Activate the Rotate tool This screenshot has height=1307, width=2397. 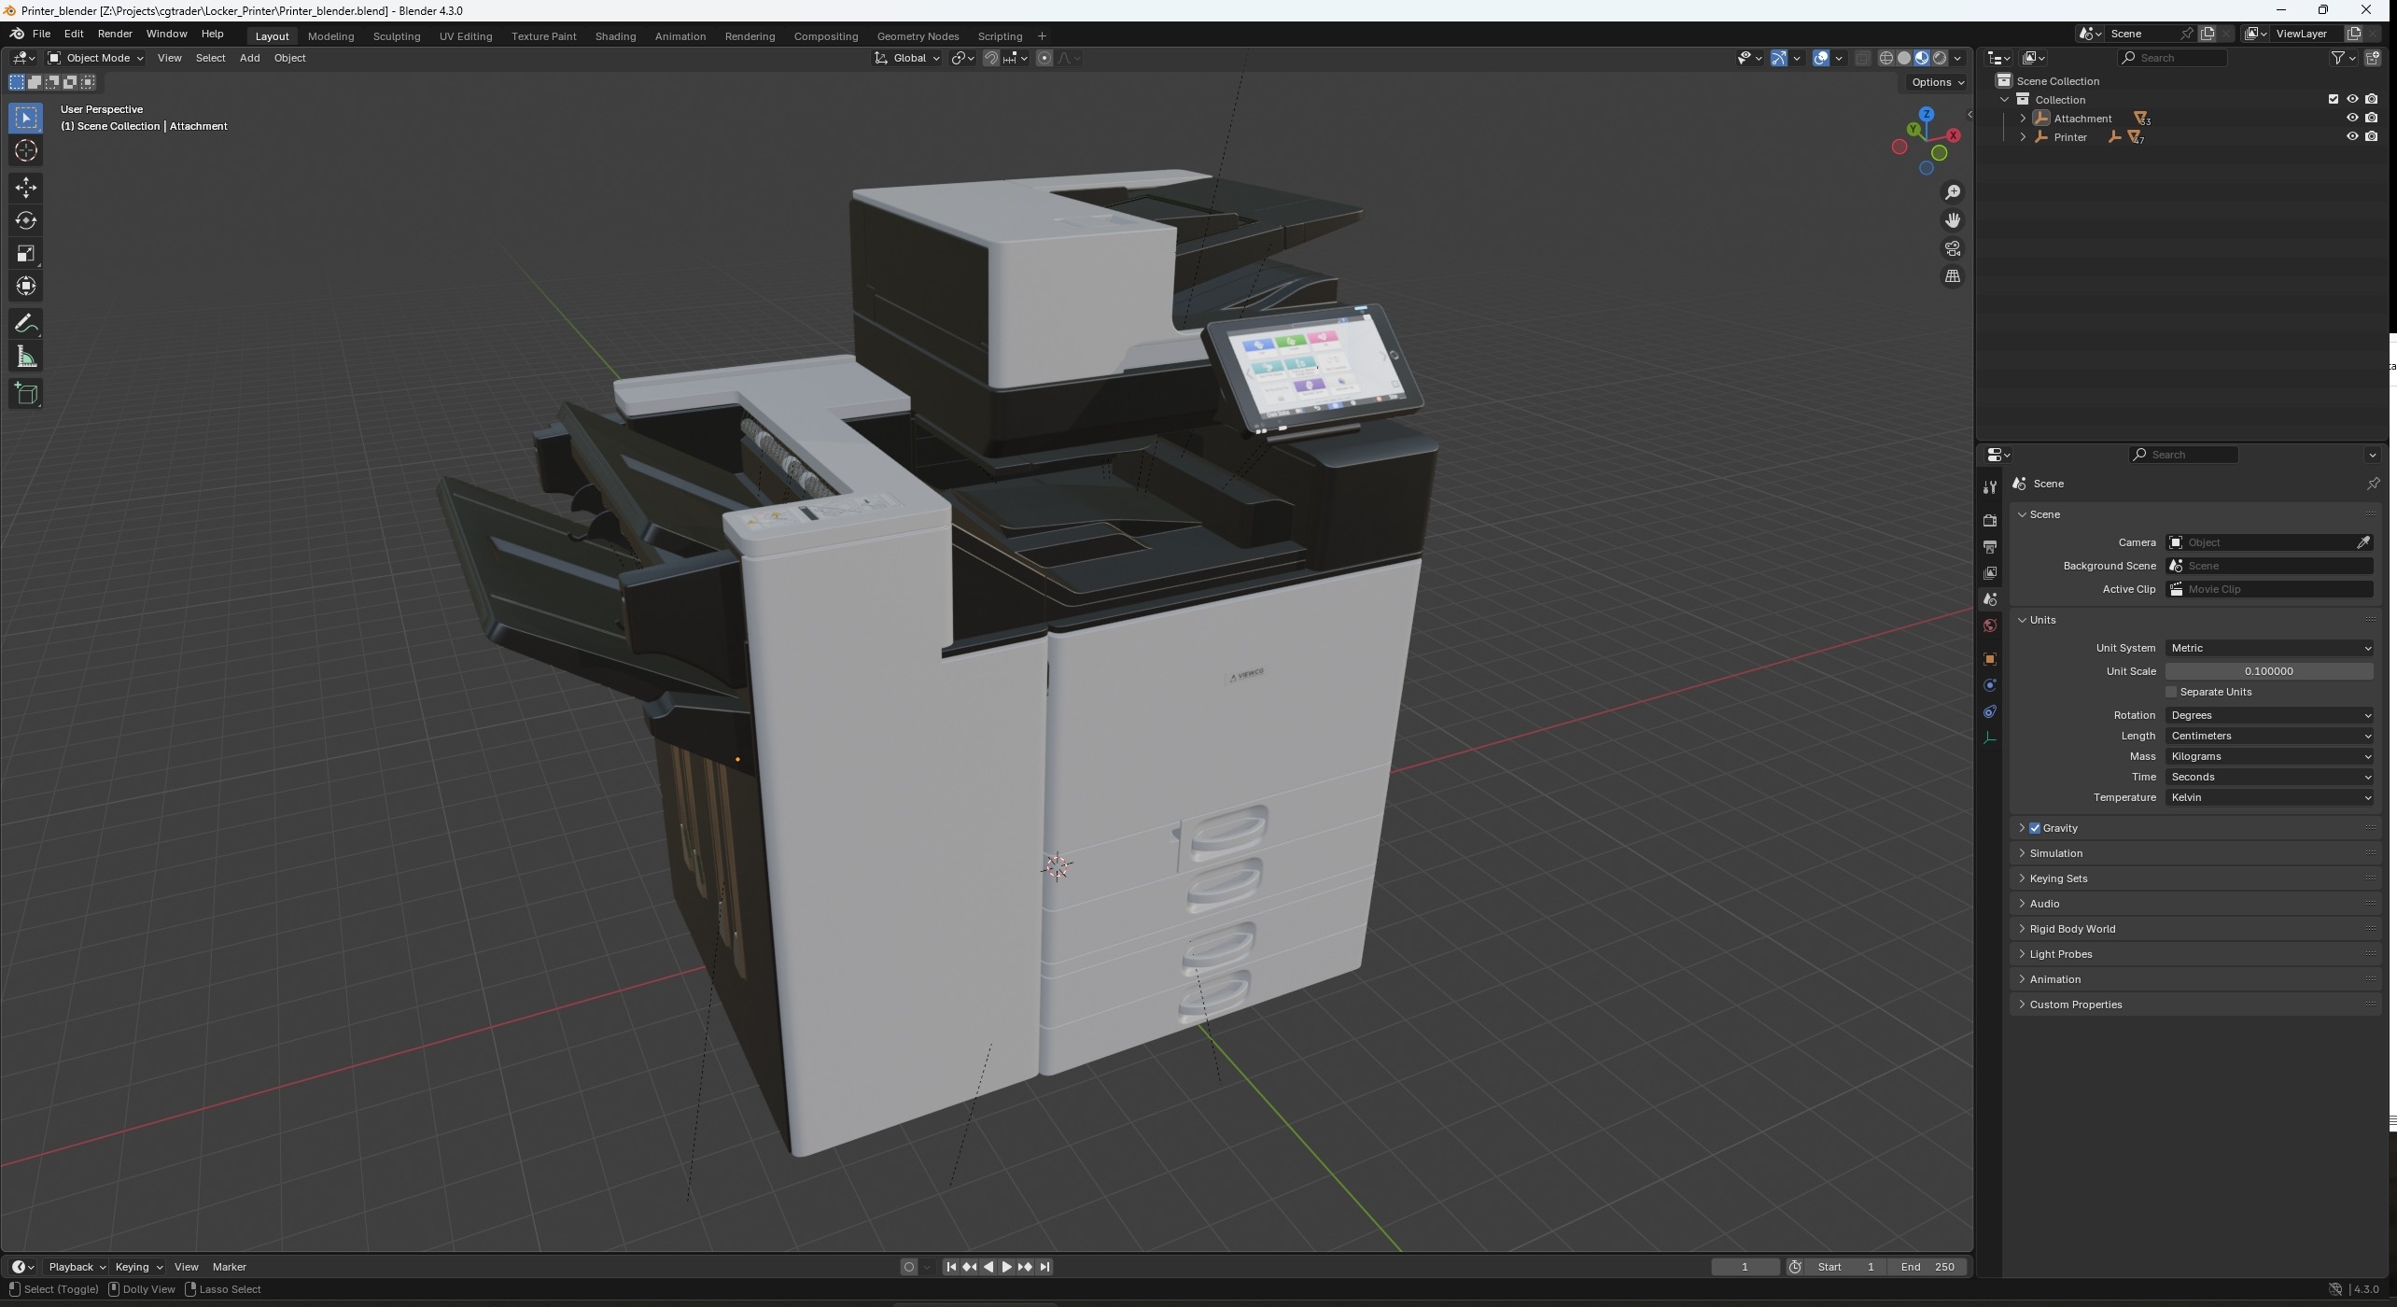26,220
